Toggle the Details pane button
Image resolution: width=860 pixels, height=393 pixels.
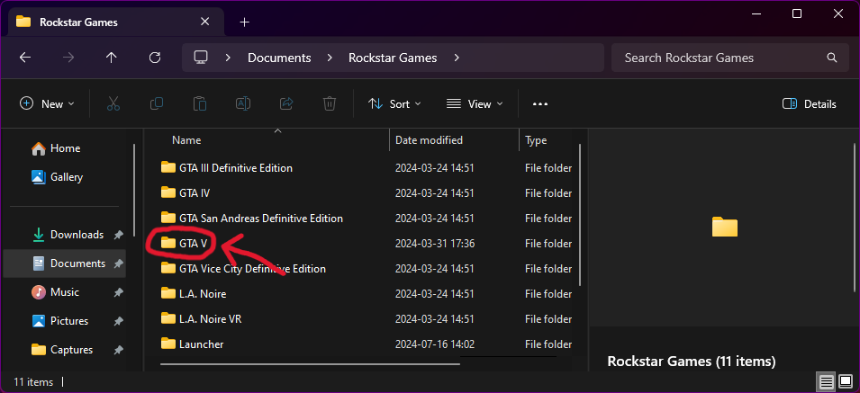(x=810, y=103)
